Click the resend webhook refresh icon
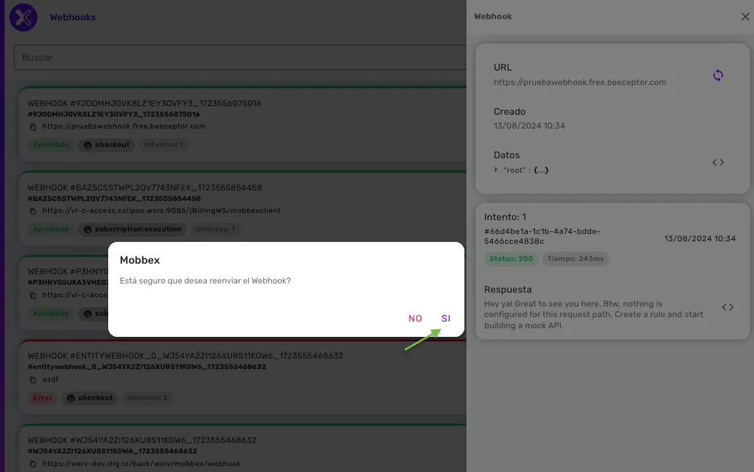This screenshot has height=472, width=754. click(718, 75)
